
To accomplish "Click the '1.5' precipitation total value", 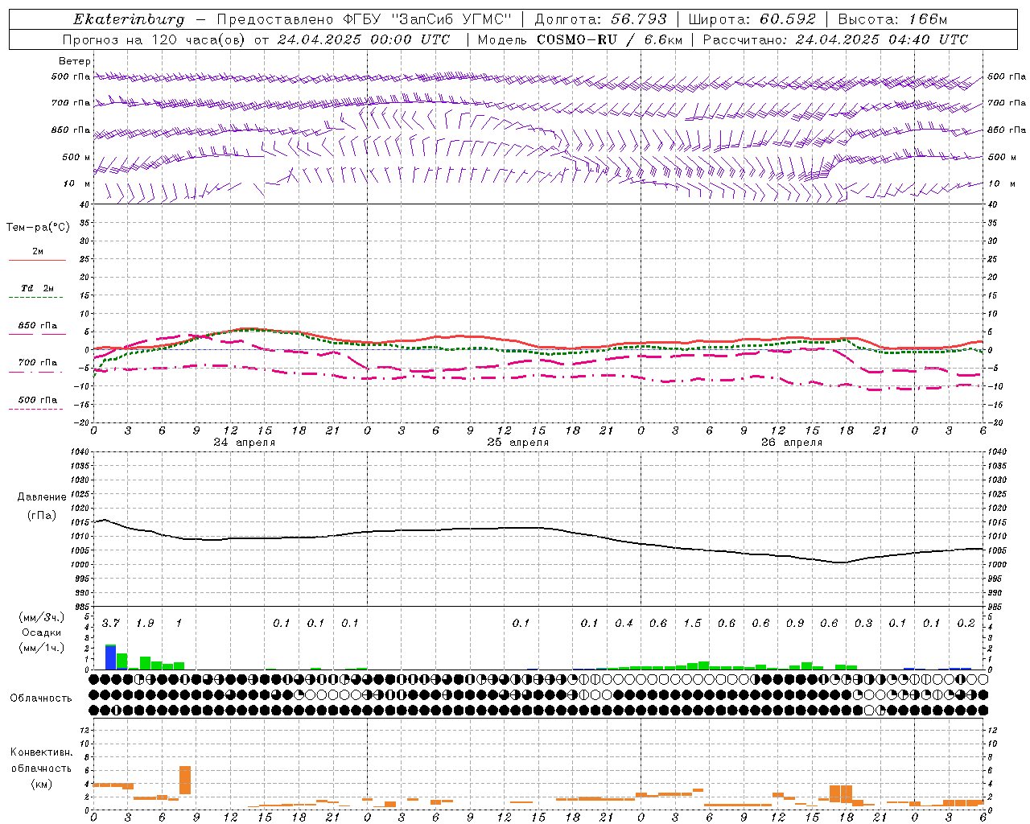I will pyautogui.click(x=692, y=623).
